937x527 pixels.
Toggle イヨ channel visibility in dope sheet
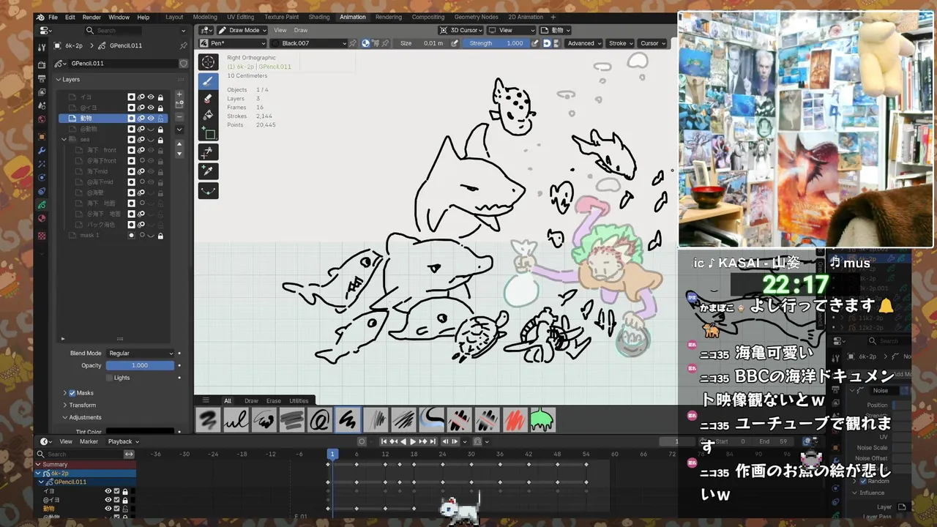pyautogui.click(x=108, y=491)
